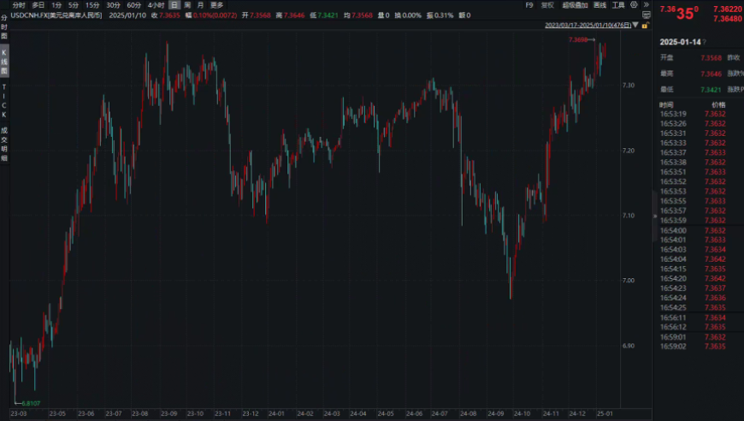Select the 4小时 interval
744x421 pixels.
[156, 5]
